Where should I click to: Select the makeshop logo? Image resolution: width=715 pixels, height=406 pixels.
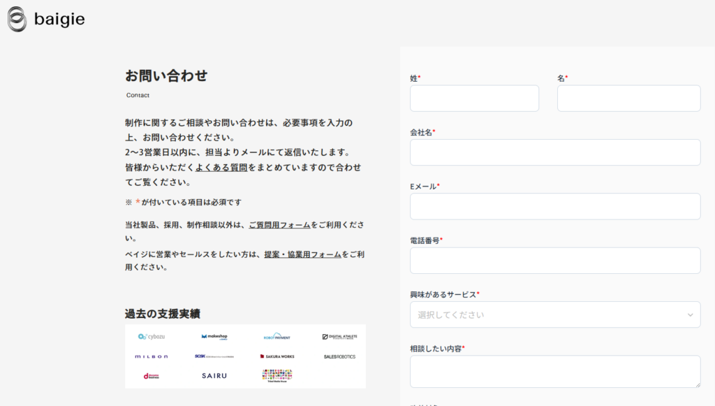click(x=214, y=337)
